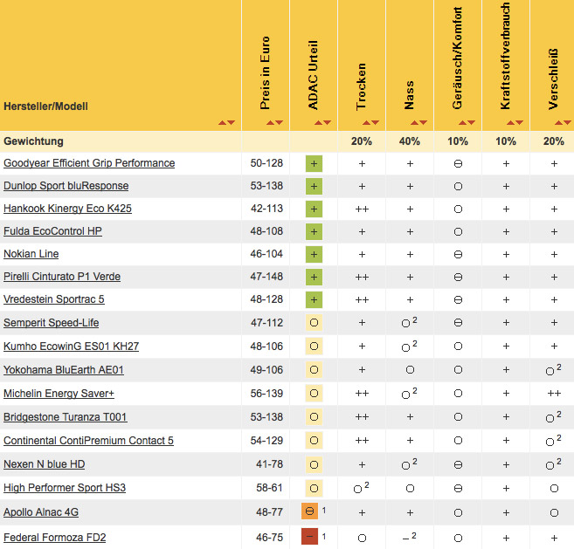The height and width of the screenshot is (549, 574).
Task: Sort Preis in Euro ascending
Action: tap(270, 123)
